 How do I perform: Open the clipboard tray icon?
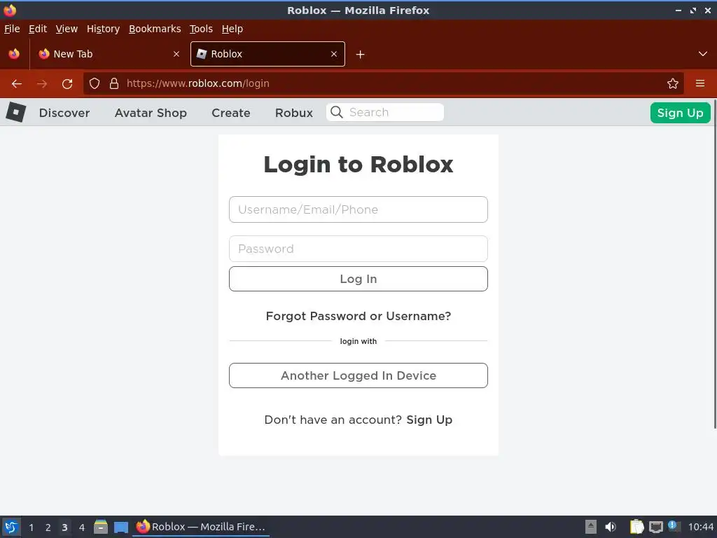[x=636, y=527]
